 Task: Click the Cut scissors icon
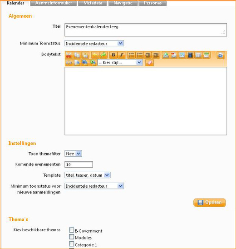(x=69, y=55)
